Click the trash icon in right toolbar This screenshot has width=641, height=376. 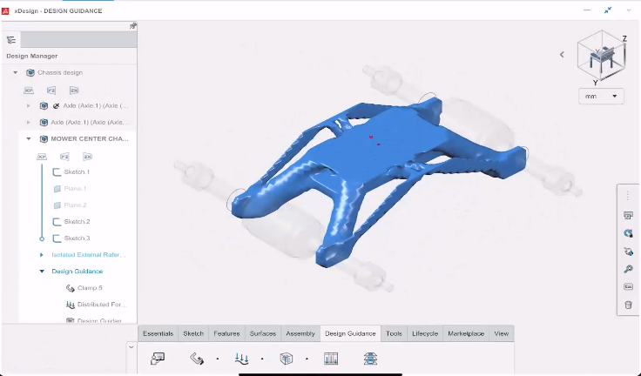(628, 305)
